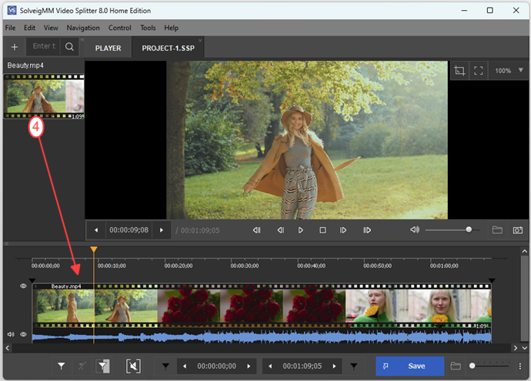Click timeline ruler at 00:00:30;00
The width and height of the screenshot is (531, 381).
245,266
